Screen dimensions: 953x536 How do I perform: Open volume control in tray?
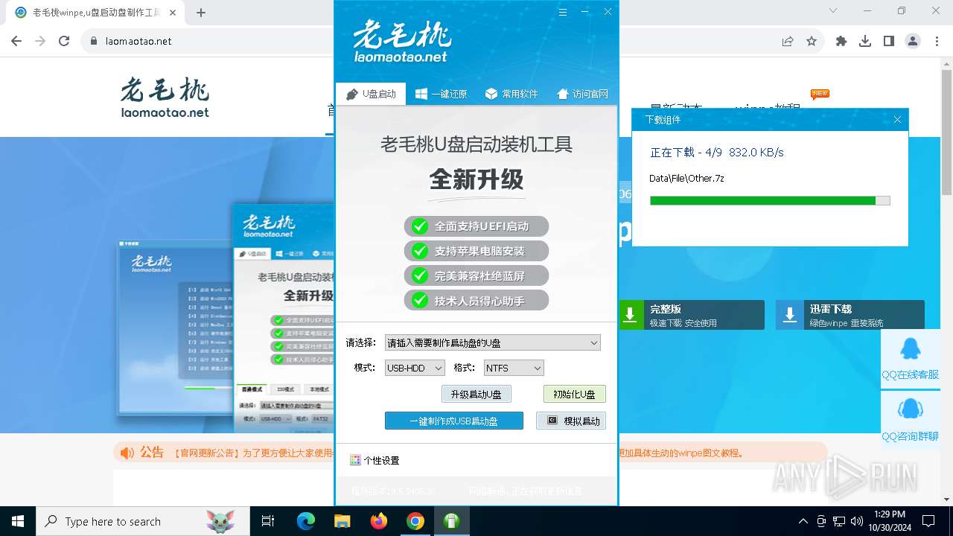point(857,521)
